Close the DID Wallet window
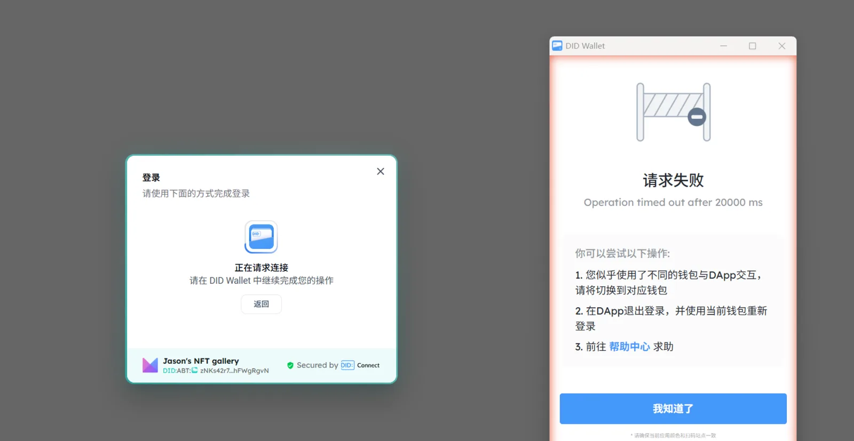 pyautogui.click(x=782, y=46)
